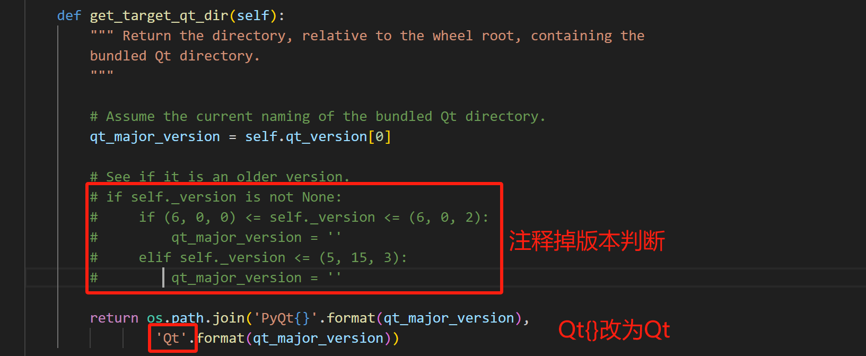Click the def keyword
The width and height of the screenshot is (866, 356).
click(x=69, y=16)
